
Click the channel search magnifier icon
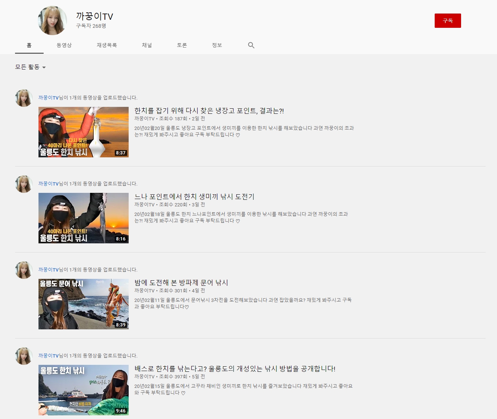[x=251, y=45]
